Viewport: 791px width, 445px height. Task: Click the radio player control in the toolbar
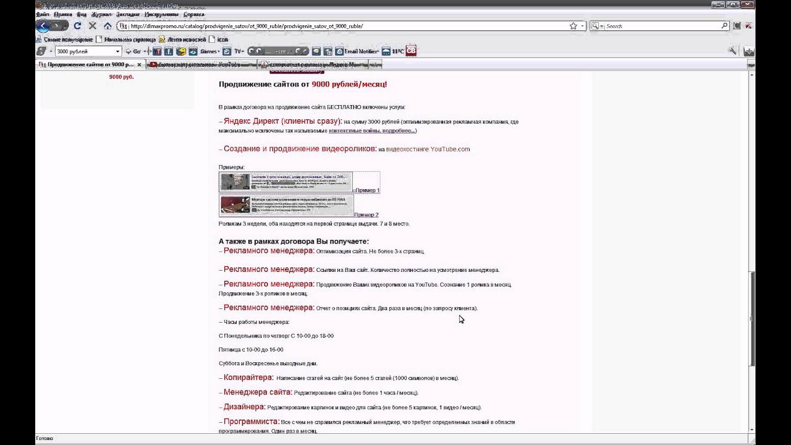point(278,51)
